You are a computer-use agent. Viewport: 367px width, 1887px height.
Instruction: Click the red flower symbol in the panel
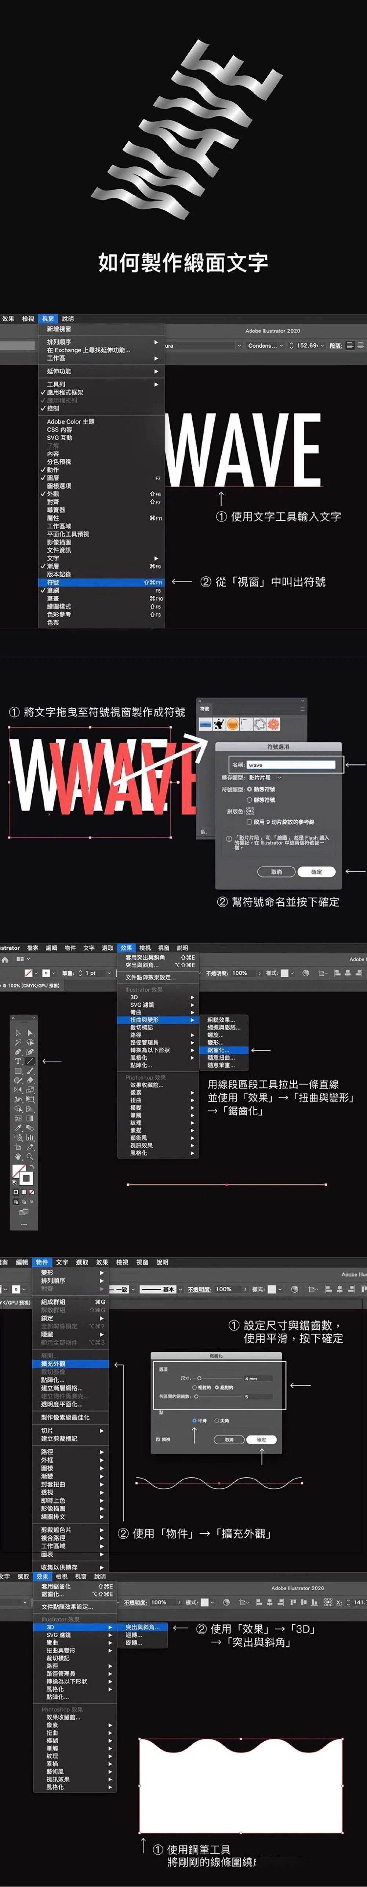pyautogui.click(x=273, y=724)
